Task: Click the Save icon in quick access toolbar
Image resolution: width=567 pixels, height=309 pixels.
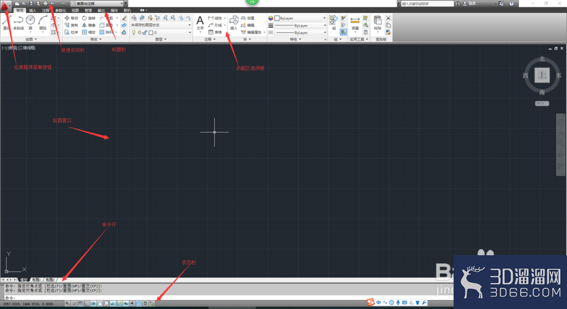Action: [31, 3]
